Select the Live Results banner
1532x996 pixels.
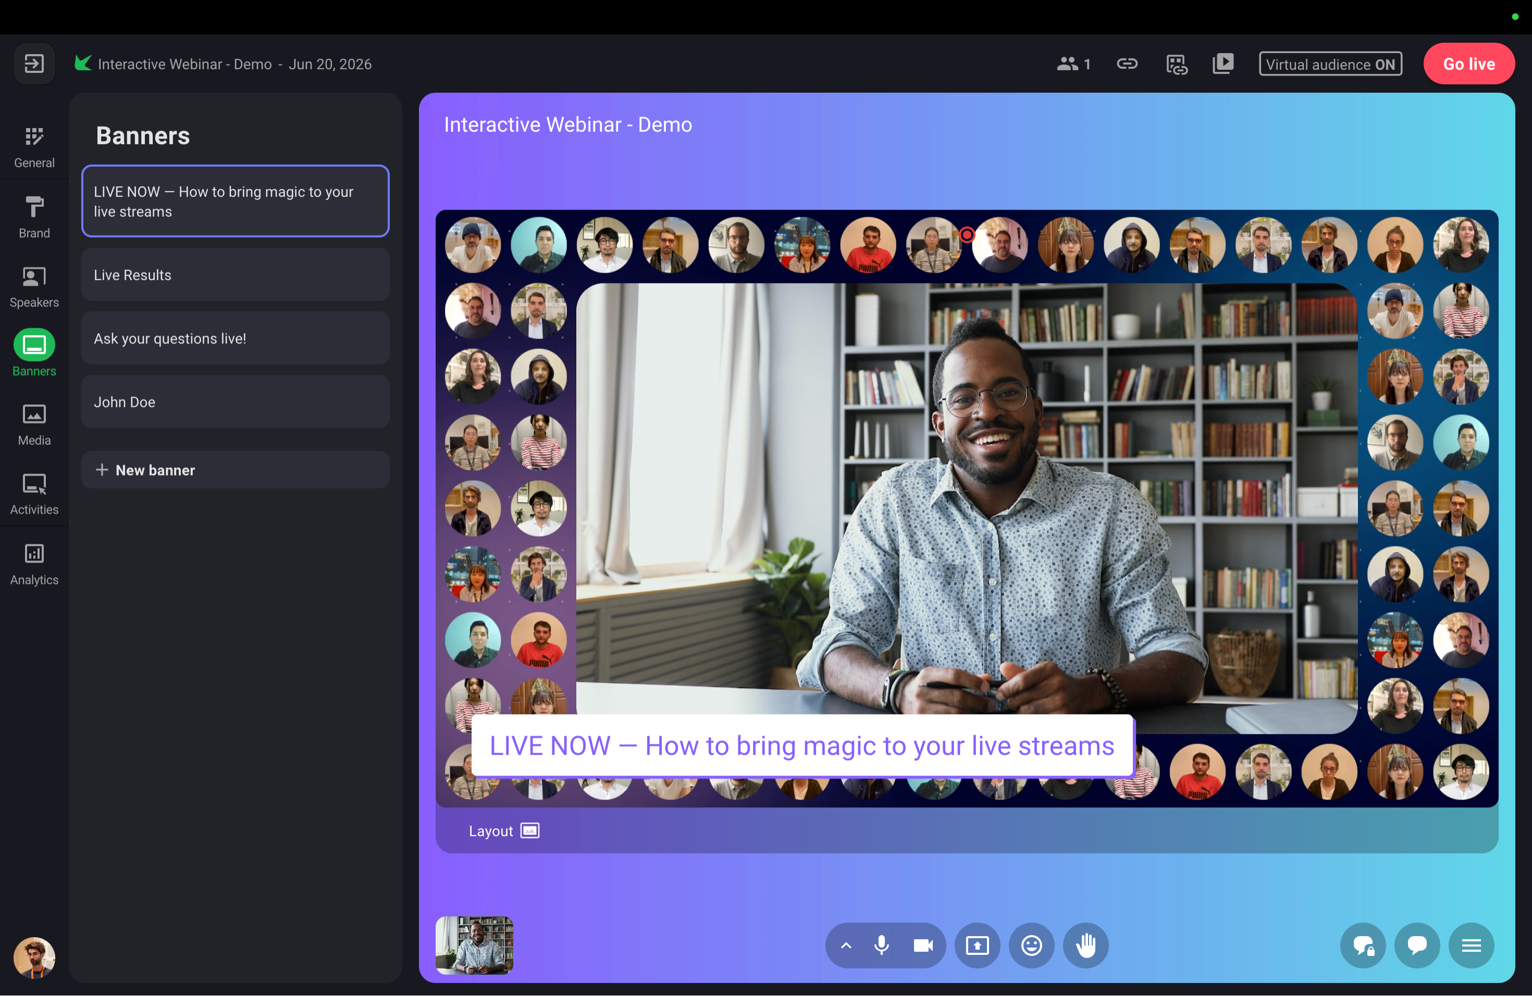pyautogui.click(x=236, y=276)
